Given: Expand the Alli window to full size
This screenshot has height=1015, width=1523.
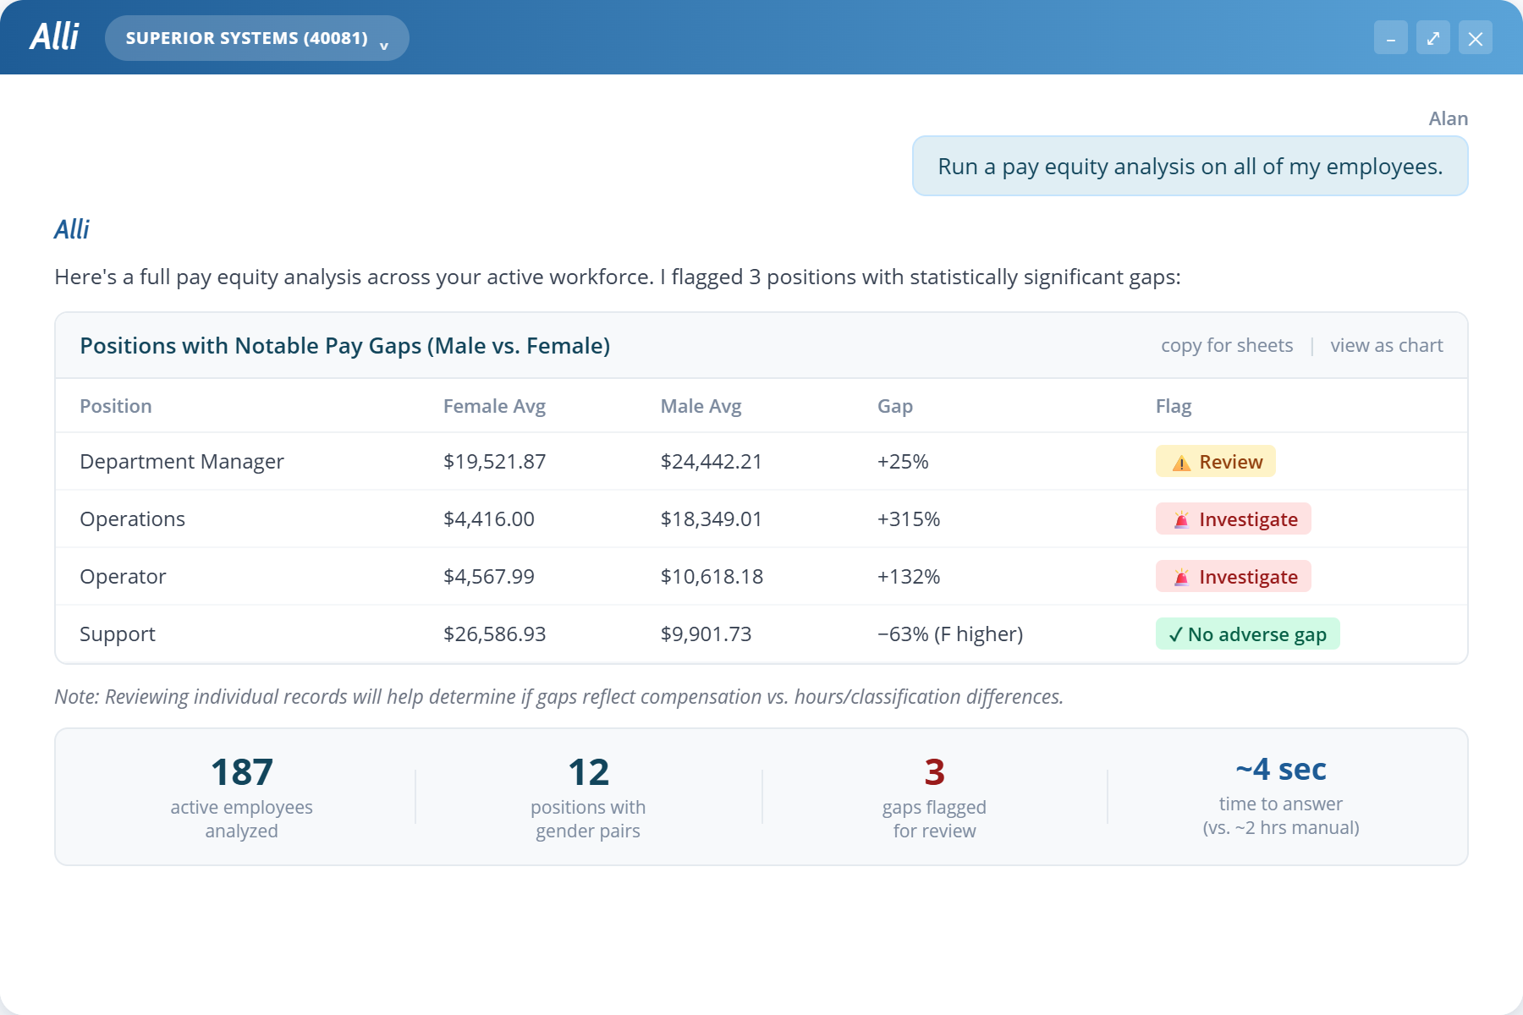Looking at the screenshot, I should 1432,38.
